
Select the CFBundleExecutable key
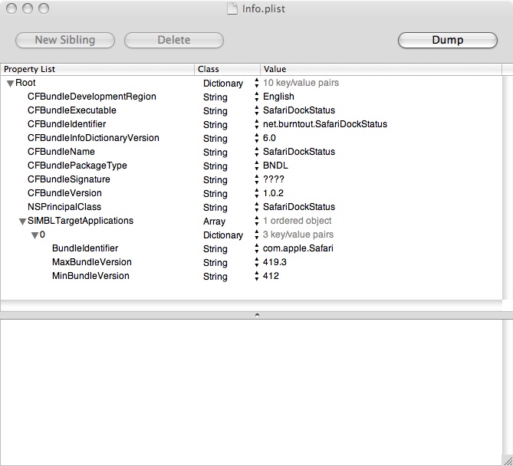72,110
